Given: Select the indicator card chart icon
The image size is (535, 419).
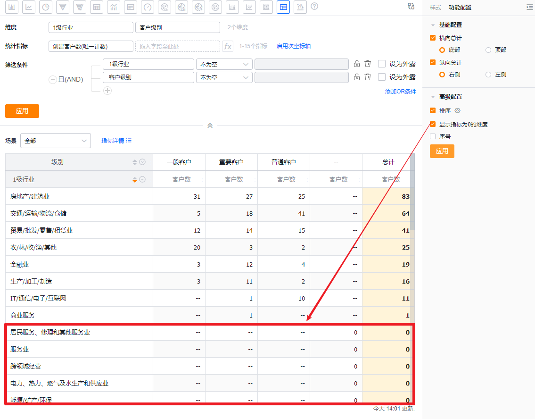Looking at the screenshot, I should coord(131,7).
